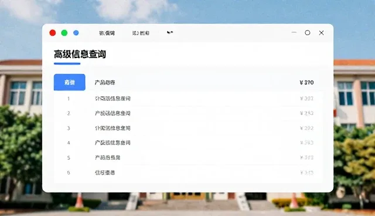
Task: Open the second tab in the title bar
Action: click(141, 33)
